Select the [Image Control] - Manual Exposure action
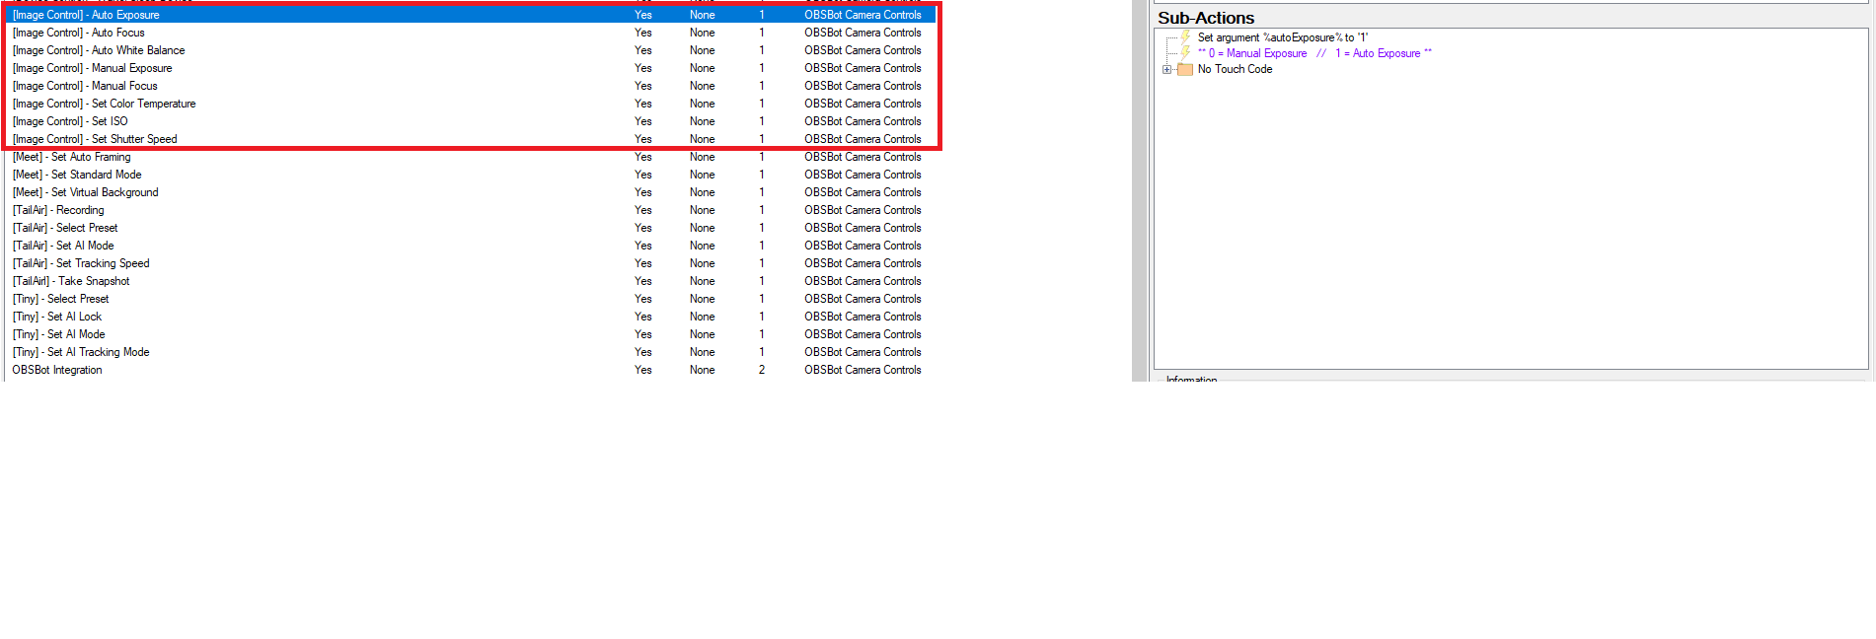Image resolution: width=1876 pixels, height=639 pixels. pyautogui.click(x=93, y=69)
